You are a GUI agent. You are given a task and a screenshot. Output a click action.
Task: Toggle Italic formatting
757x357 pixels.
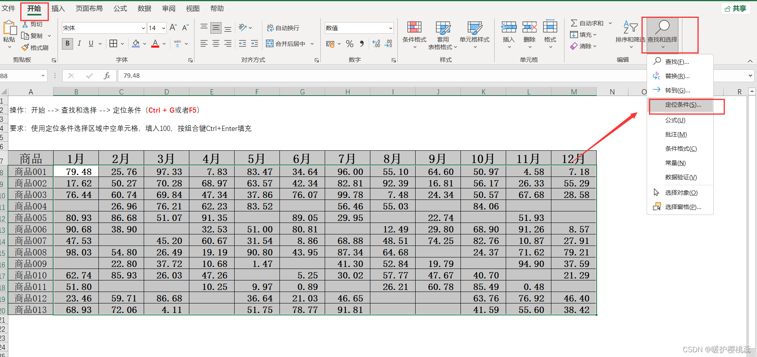(79, 44)
